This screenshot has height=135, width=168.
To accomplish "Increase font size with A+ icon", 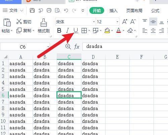I will pyautogui.click(x=125, y=22).
